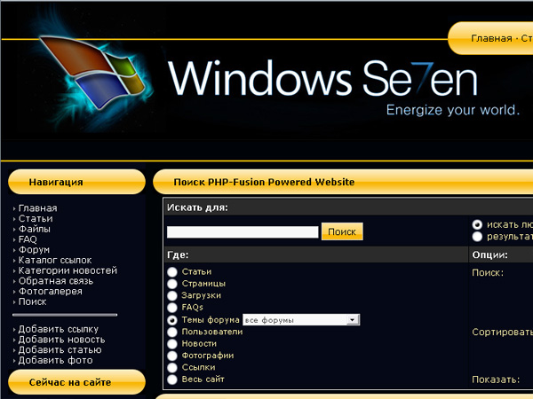Screen dimensions: 533x399
Task: Select the FAQs search radio button
Action: tap(172, 308)
